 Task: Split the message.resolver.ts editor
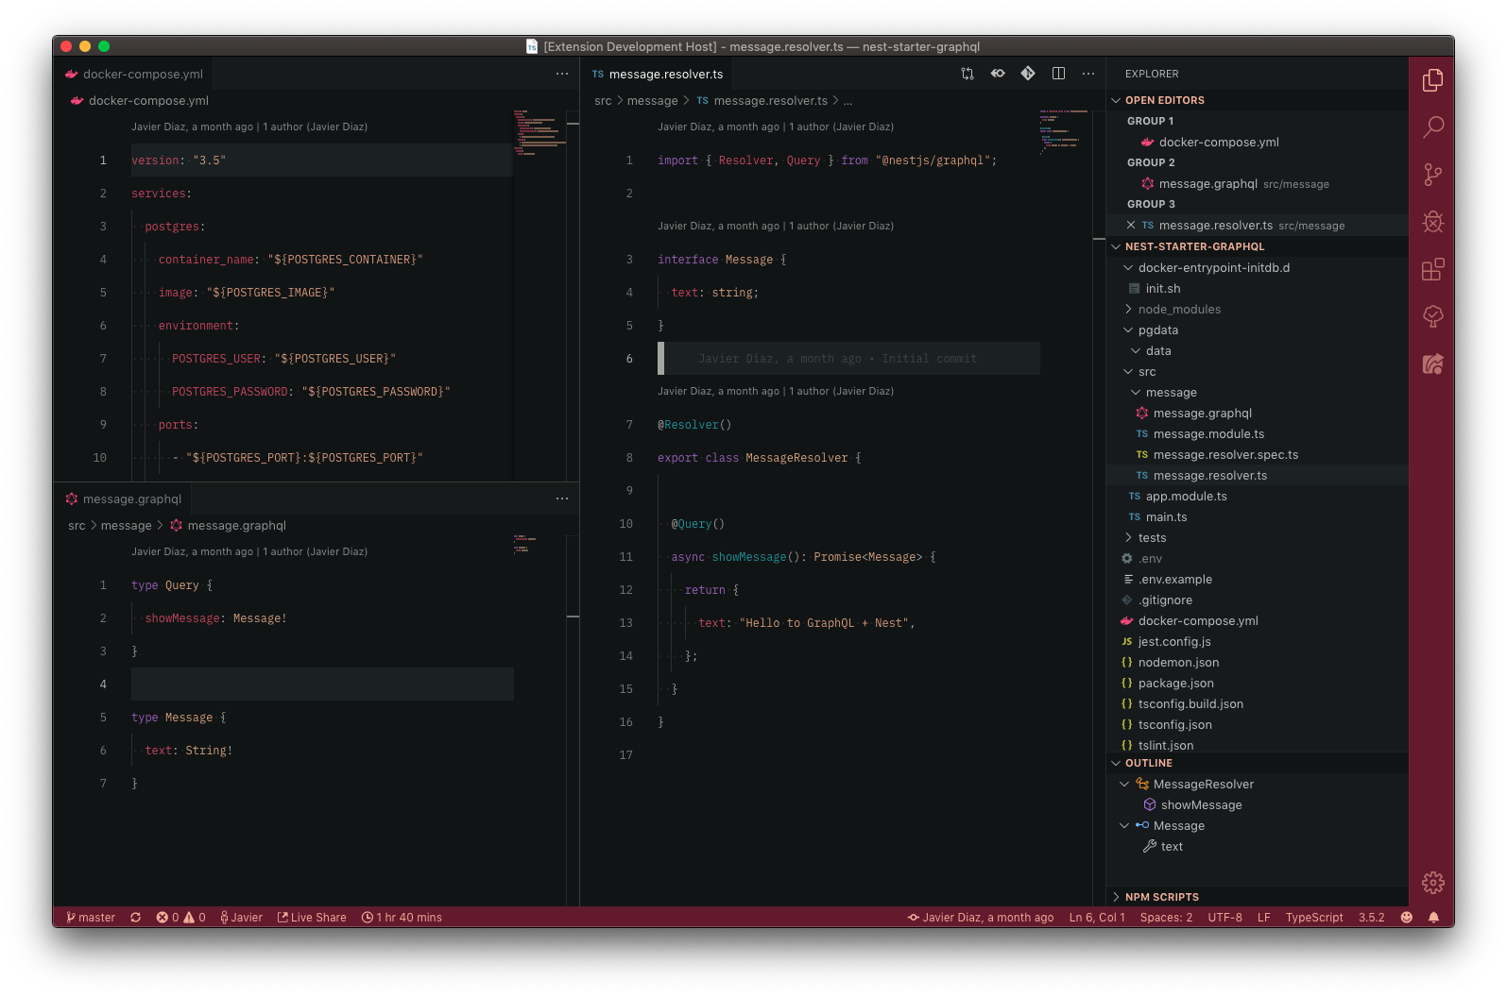point(1058,74)
